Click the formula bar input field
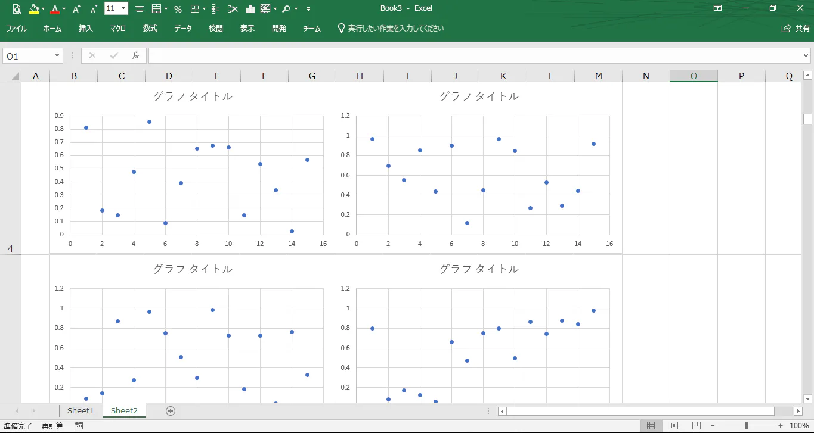 [475, 55]
